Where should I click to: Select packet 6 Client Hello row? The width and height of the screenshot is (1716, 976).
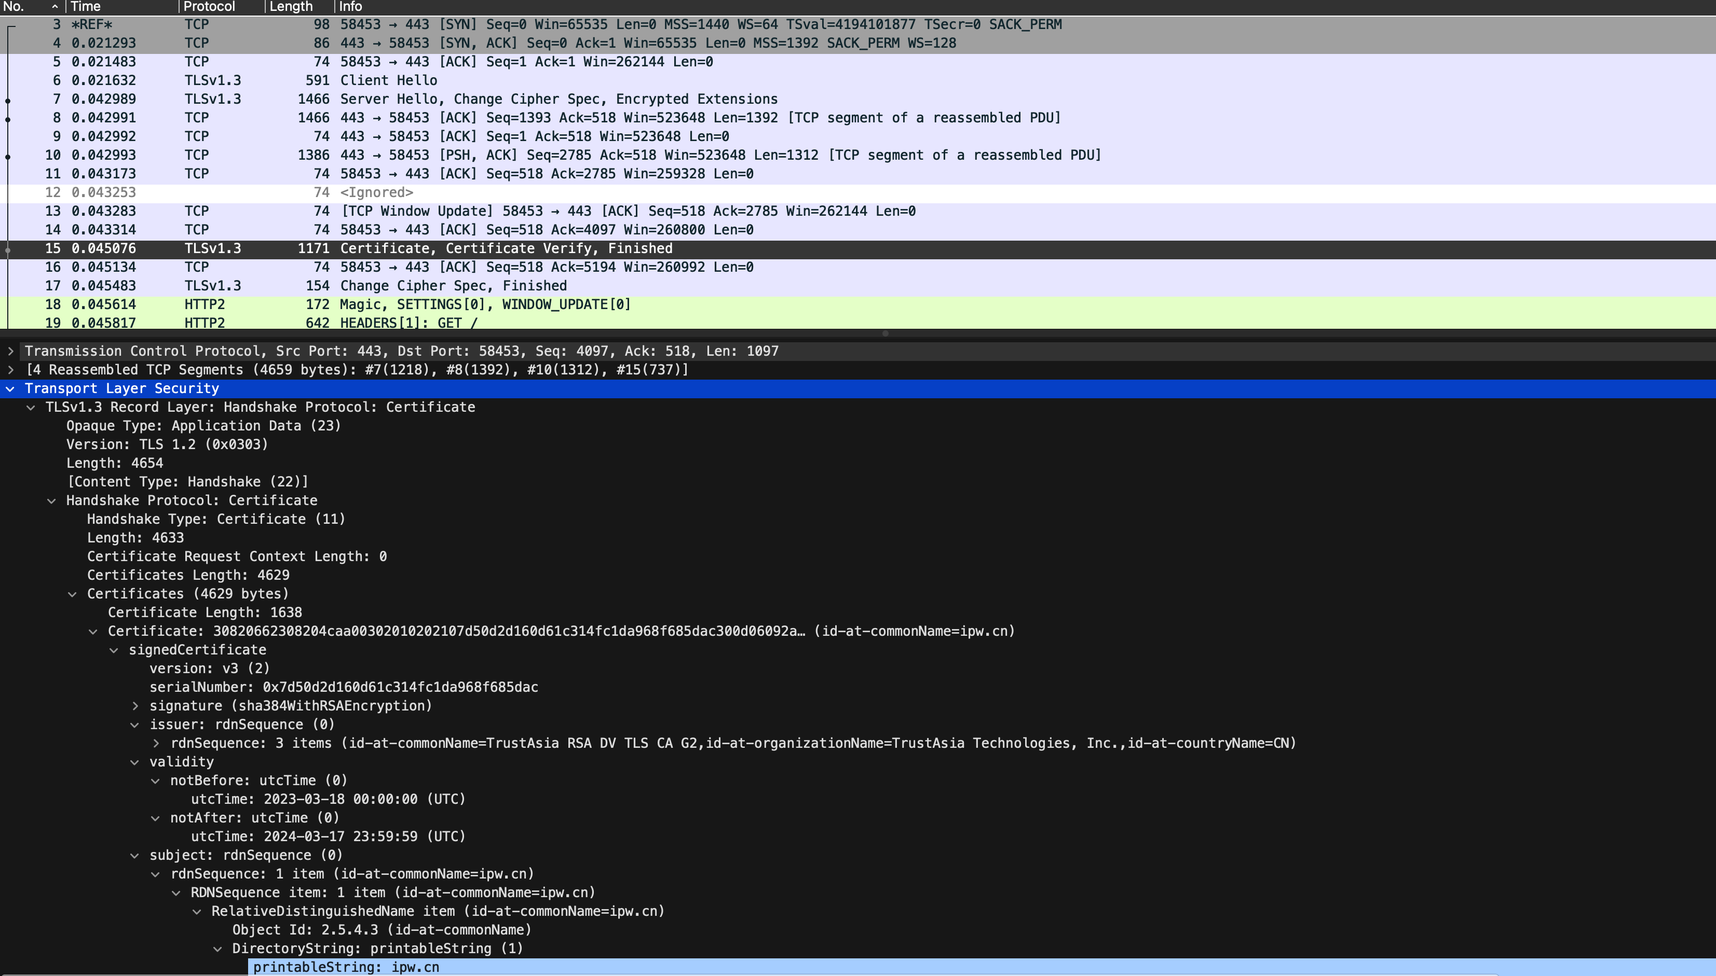click(x=858, y=80)
